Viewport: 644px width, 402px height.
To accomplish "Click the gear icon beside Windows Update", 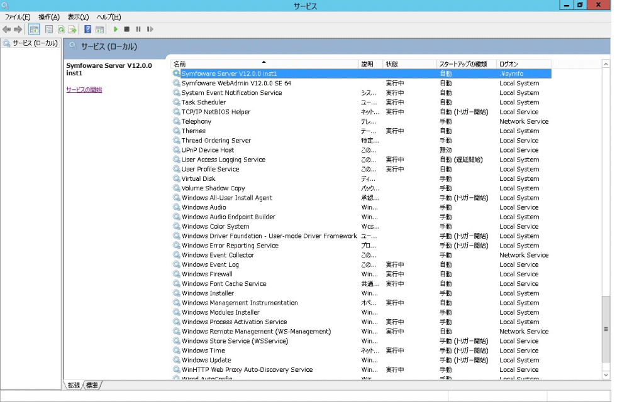I will coord(177,360).
